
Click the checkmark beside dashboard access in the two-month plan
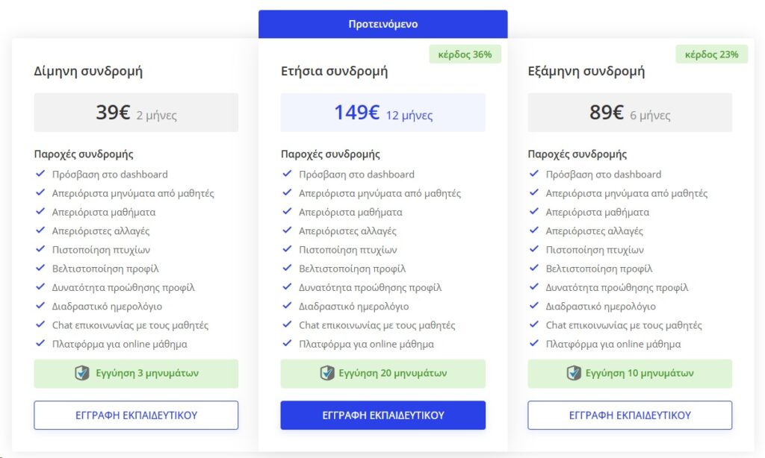pos(40,174)
